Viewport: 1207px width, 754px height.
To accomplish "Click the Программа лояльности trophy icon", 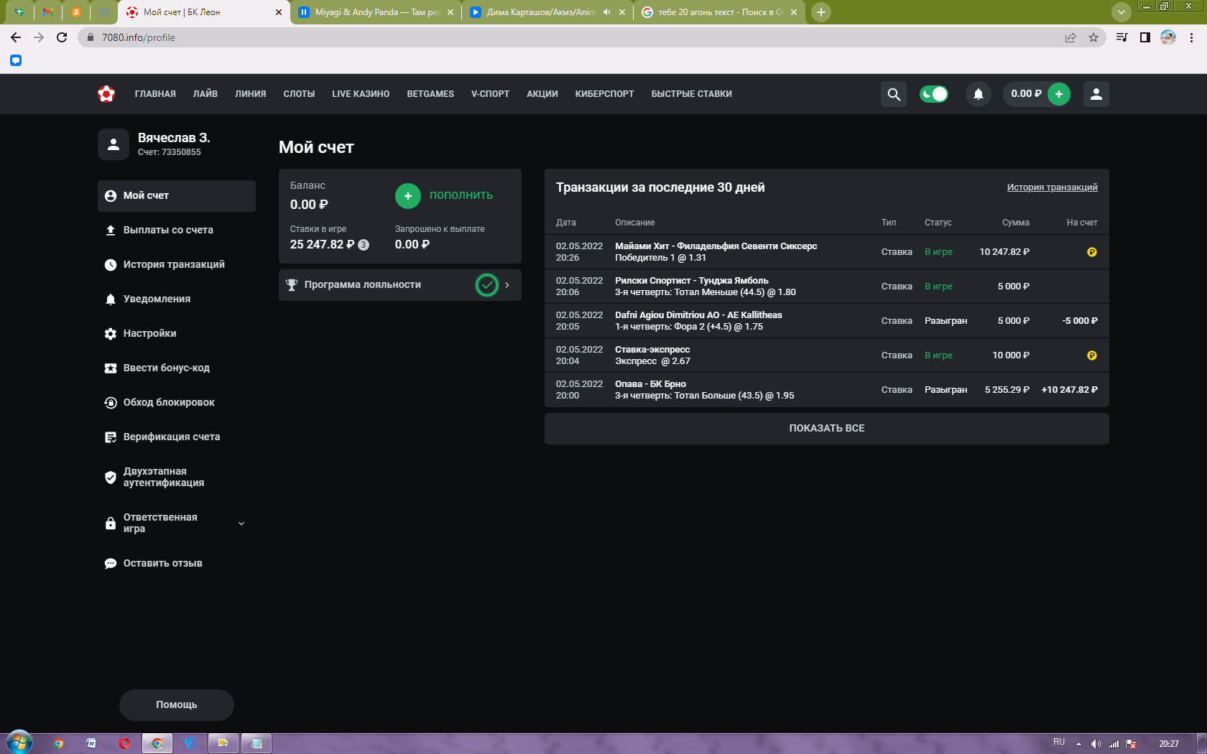I will 292,285.
